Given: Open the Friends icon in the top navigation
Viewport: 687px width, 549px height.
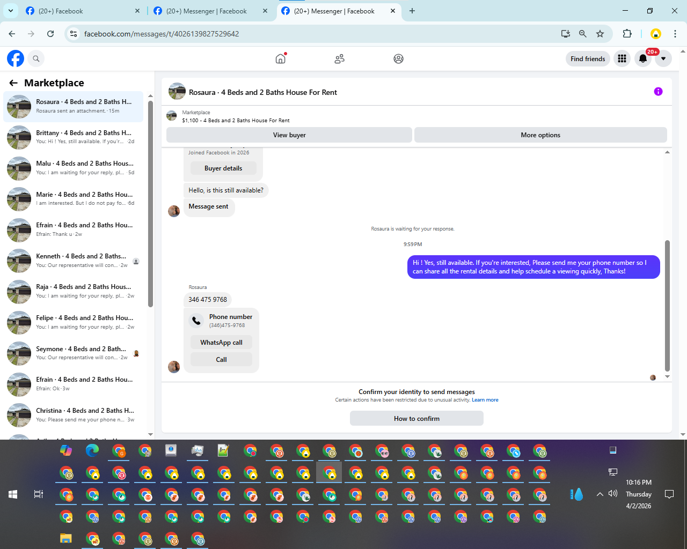Looking at the screenshot, I should pyautogui.click(x=339, y=58).
